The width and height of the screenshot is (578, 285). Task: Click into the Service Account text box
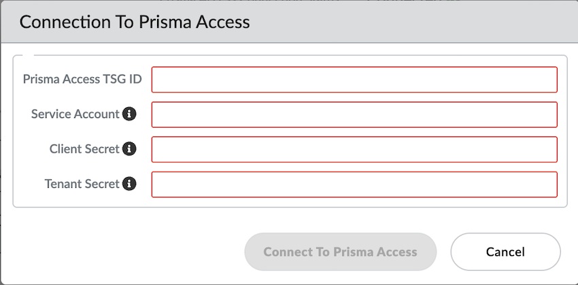tap(354, 114)
